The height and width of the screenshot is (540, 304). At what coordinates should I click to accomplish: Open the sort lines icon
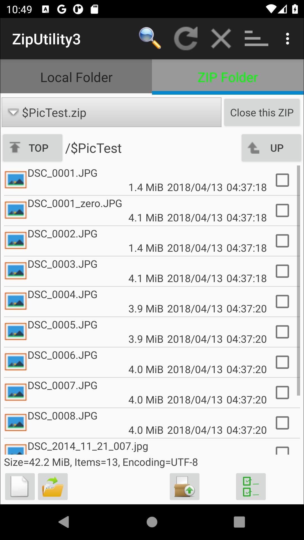pyautogui.click(x=256, y=38)
